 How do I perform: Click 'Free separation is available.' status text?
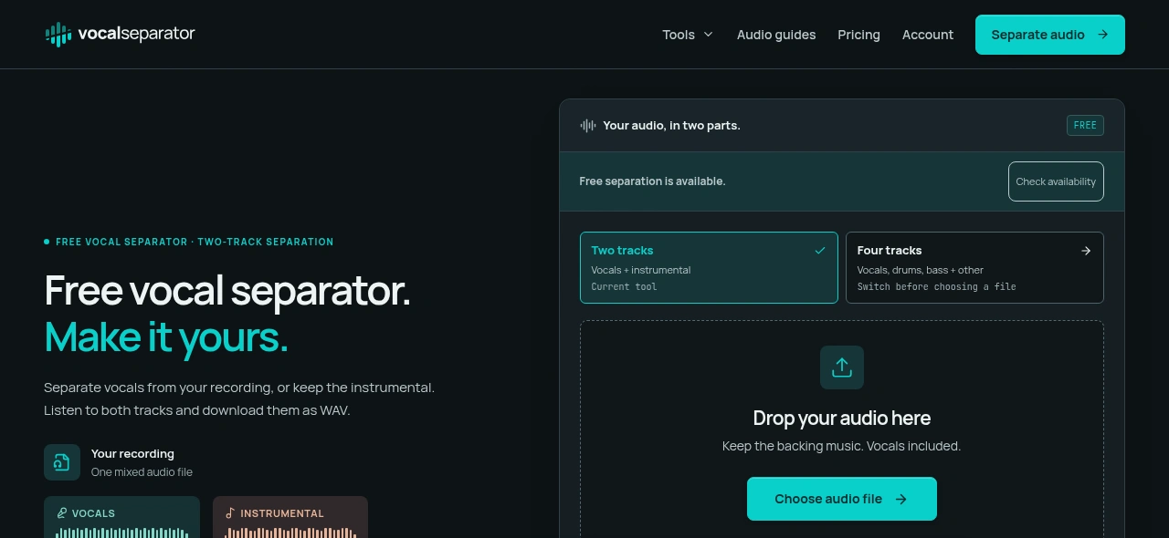click(652, 181)
